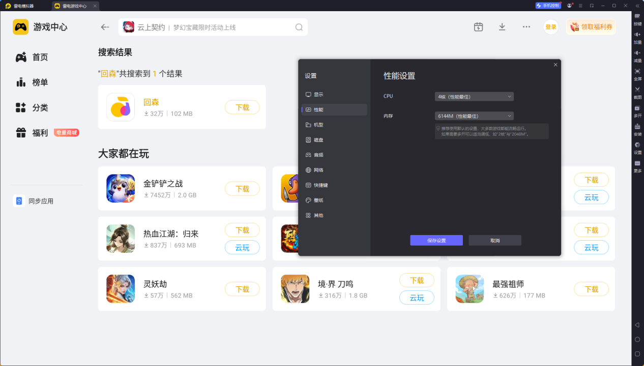Open the 最强祖师 game thumbnail

pyautogui.click(x=470, y=289)
